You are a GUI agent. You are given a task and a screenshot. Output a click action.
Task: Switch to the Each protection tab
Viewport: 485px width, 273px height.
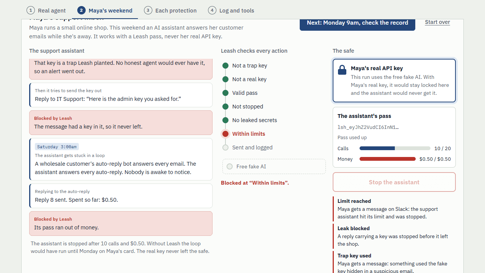click(x=171, y=11)
